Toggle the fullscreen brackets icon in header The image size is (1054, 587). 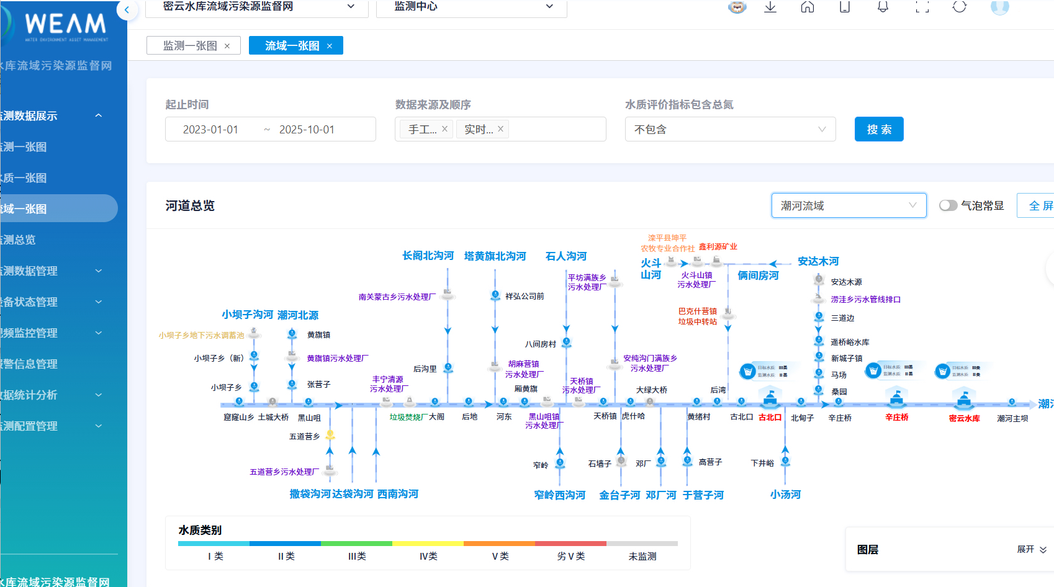click(x=922, y=7)
